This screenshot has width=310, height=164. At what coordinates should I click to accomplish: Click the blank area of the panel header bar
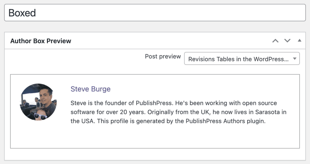tap(170, 41)
